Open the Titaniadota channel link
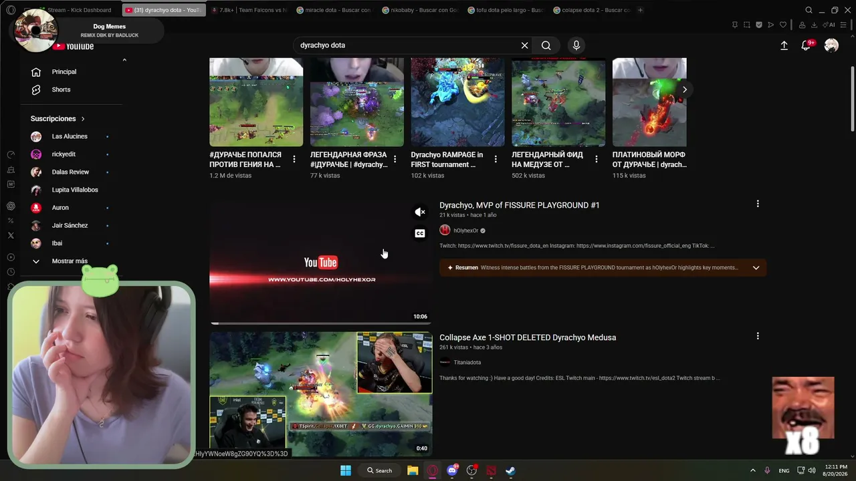 click(x=467, y=362)
